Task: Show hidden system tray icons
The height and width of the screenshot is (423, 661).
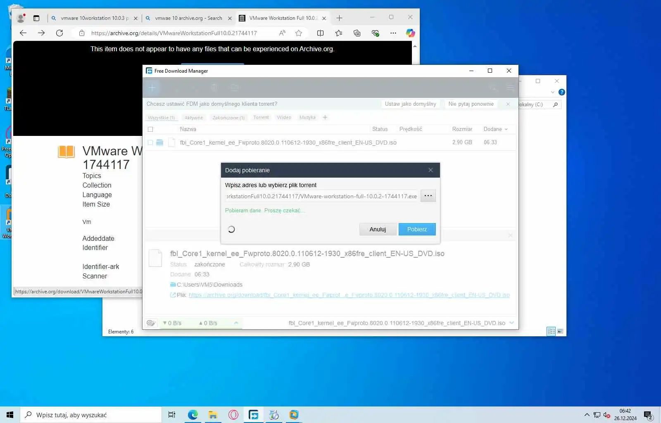Action: click(x=587, y=415)
